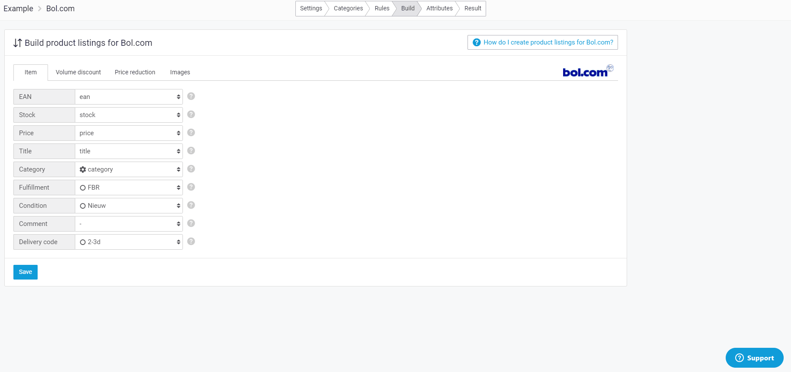Switch to the Volume discount tab
The width and height of the screenshot is (791, 372).
pyautogui.click(x=78, y=72)
